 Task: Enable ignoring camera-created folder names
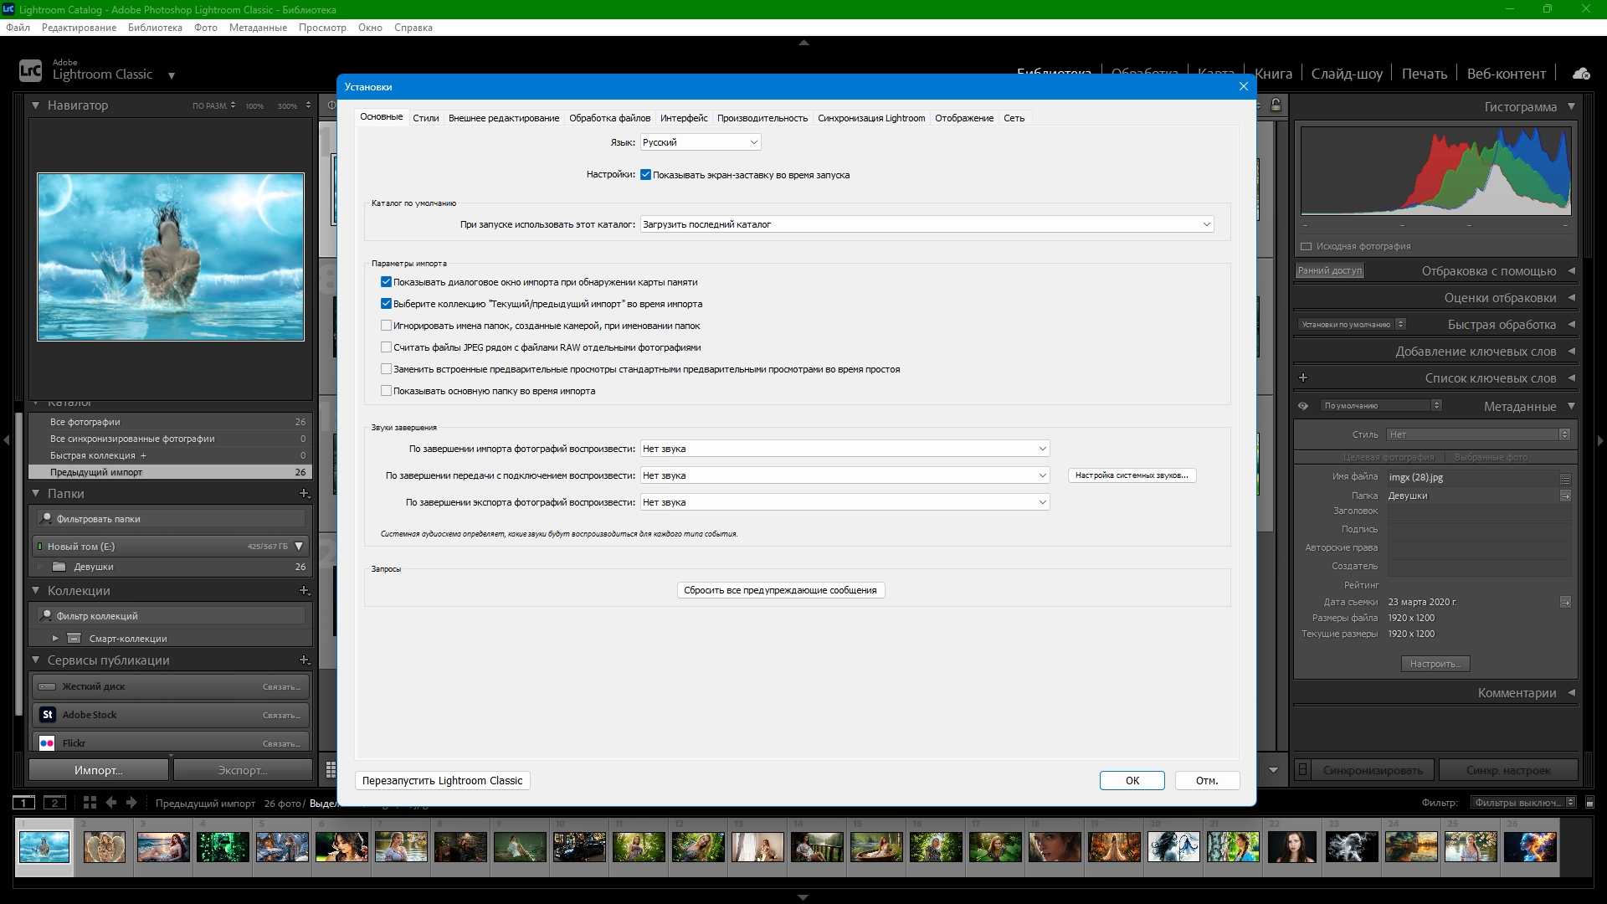tap(386, 325)
